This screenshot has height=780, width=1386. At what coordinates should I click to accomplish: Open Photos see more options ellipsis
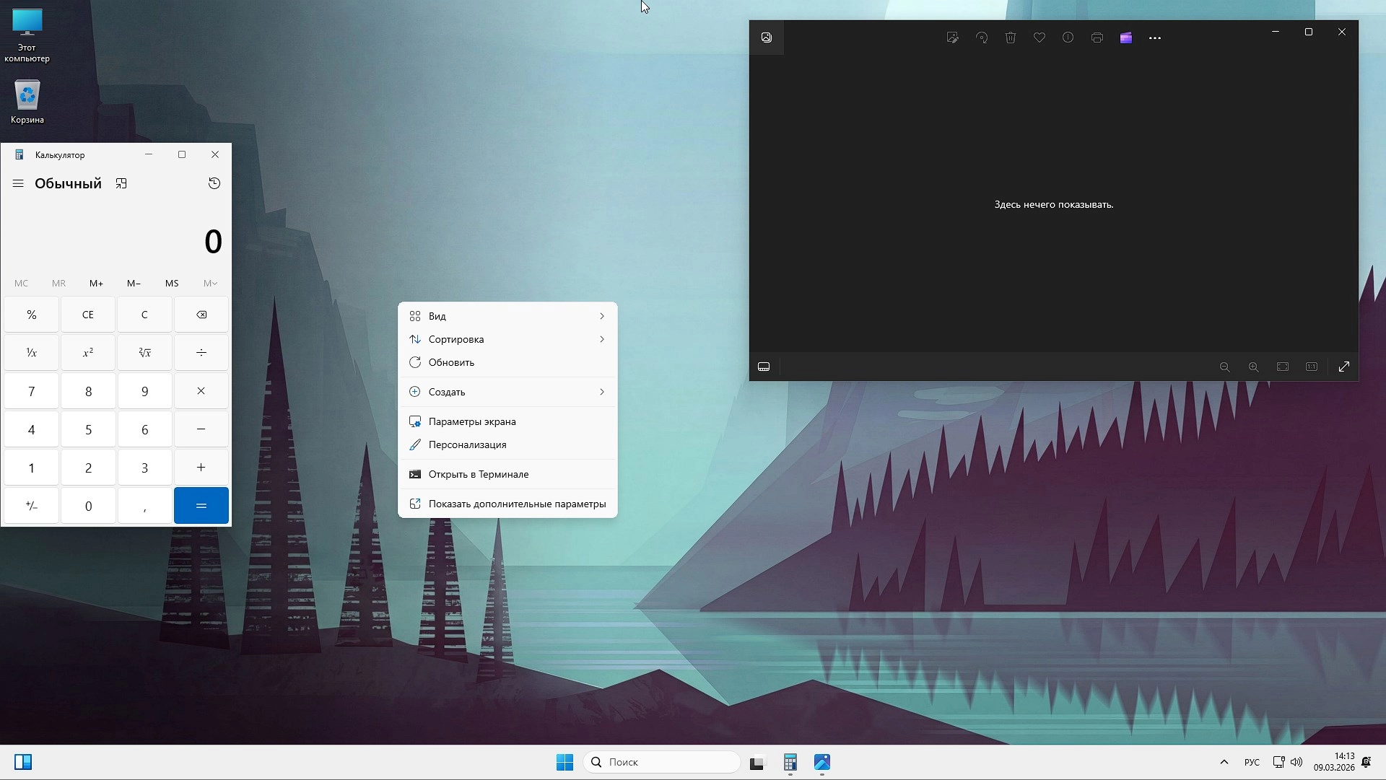[x=1154, y=38]
